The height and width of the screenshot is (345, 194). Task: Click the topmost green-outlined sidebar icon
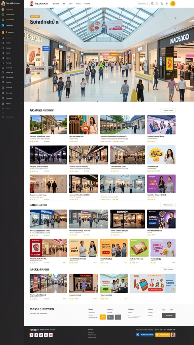pyautogui.click(x=3, y=9)
